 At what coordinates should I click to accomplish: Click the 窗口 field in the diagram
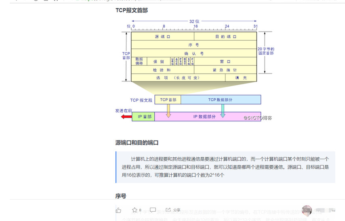tap(225, 62)
